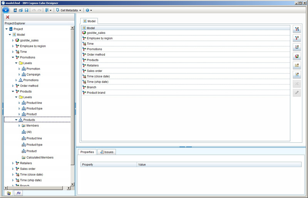The image size is (308, 198).
Task: Collapse the Project tree node
Action: [7, 29]
